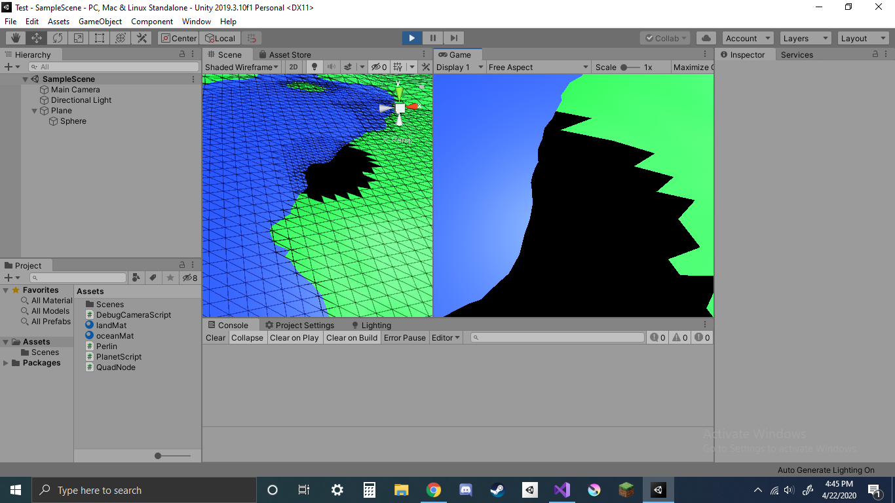Viewport: 895px width, 503px height.
Task: Click the Console search field
Action: [558, 337]
